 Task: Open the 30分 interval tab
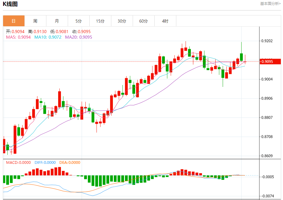tap(122, 21)
